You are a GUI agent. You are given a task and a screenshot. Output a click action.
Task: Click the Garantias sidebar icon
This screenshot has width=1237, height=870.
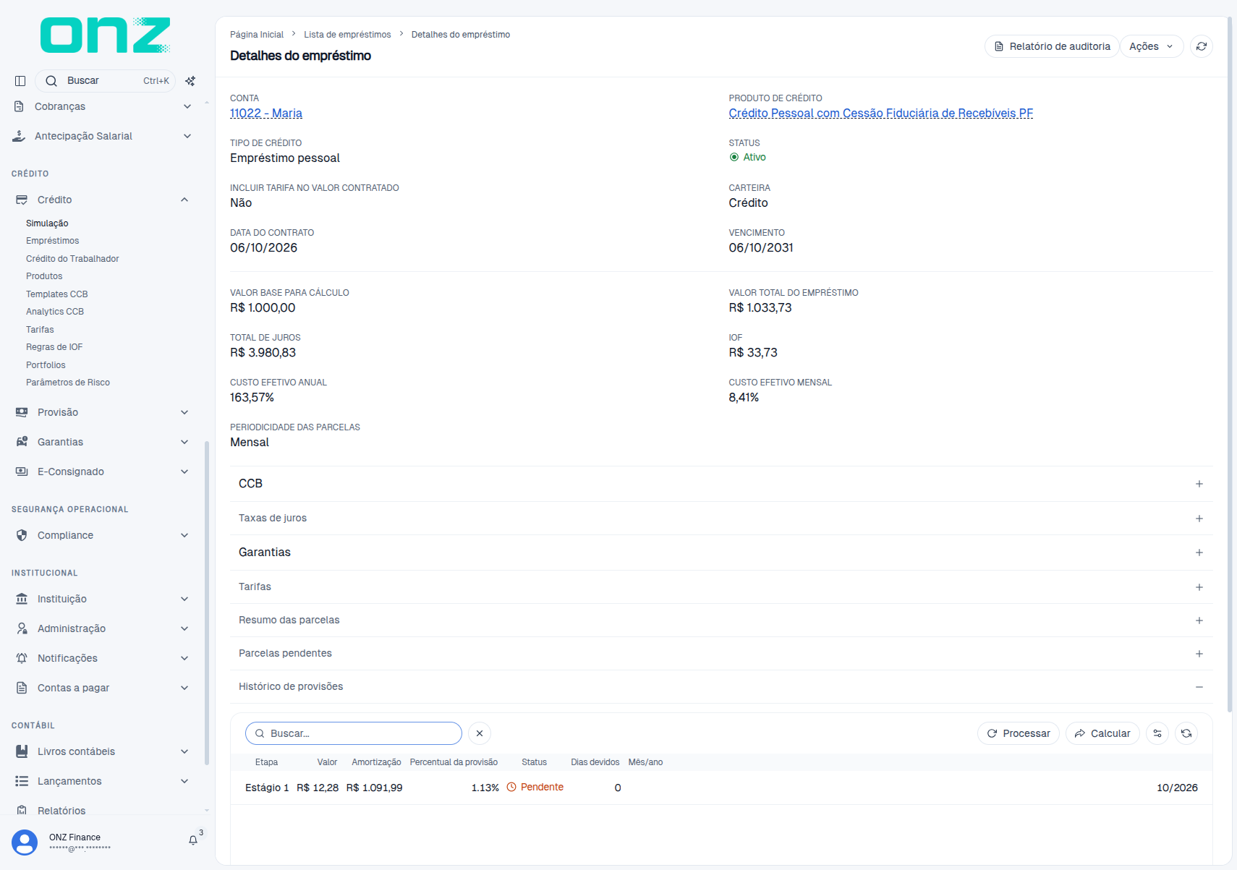[x=22, y=442]
